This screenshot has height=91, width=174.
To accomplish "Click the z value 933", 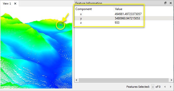I will (x=117, y=23).
